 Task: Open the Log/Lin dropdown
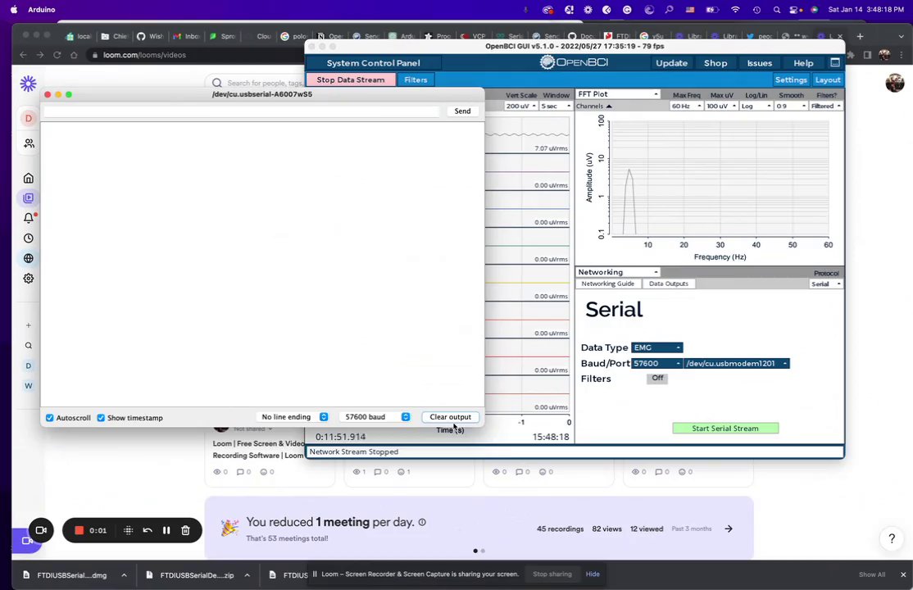[756, 106]
